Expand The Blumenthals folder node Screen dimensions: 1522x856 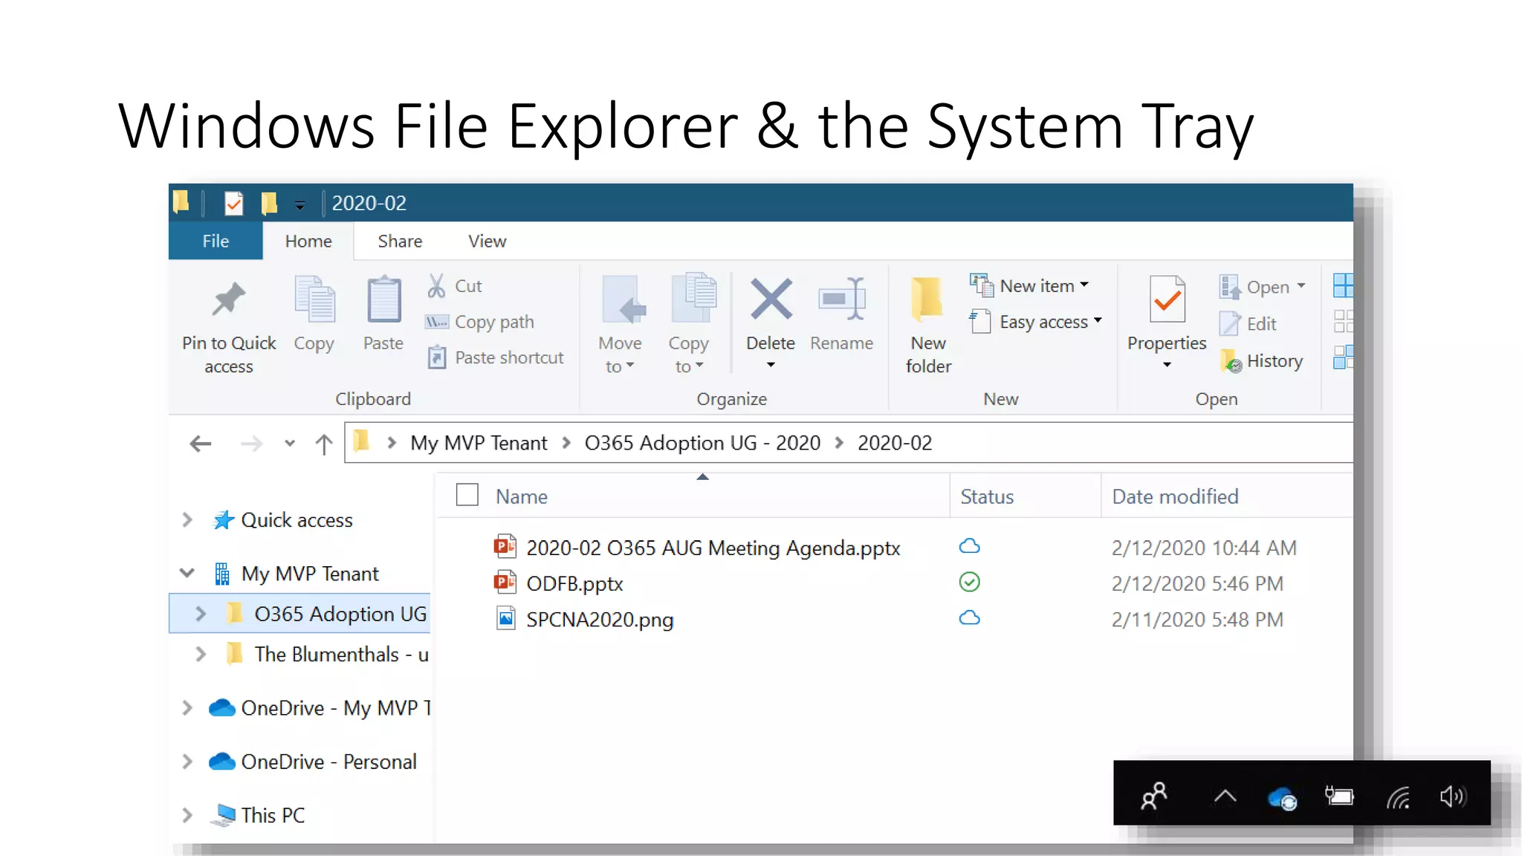[x=201, y=654]
